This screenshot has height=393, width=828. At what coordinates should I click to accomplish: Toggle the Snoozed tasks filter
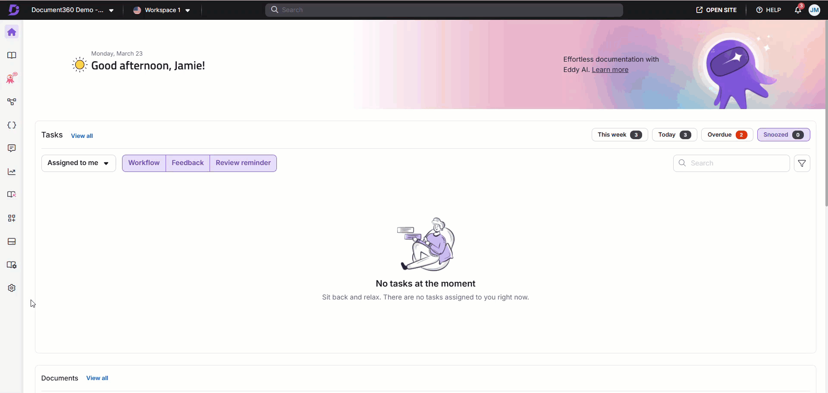point(783,135)
